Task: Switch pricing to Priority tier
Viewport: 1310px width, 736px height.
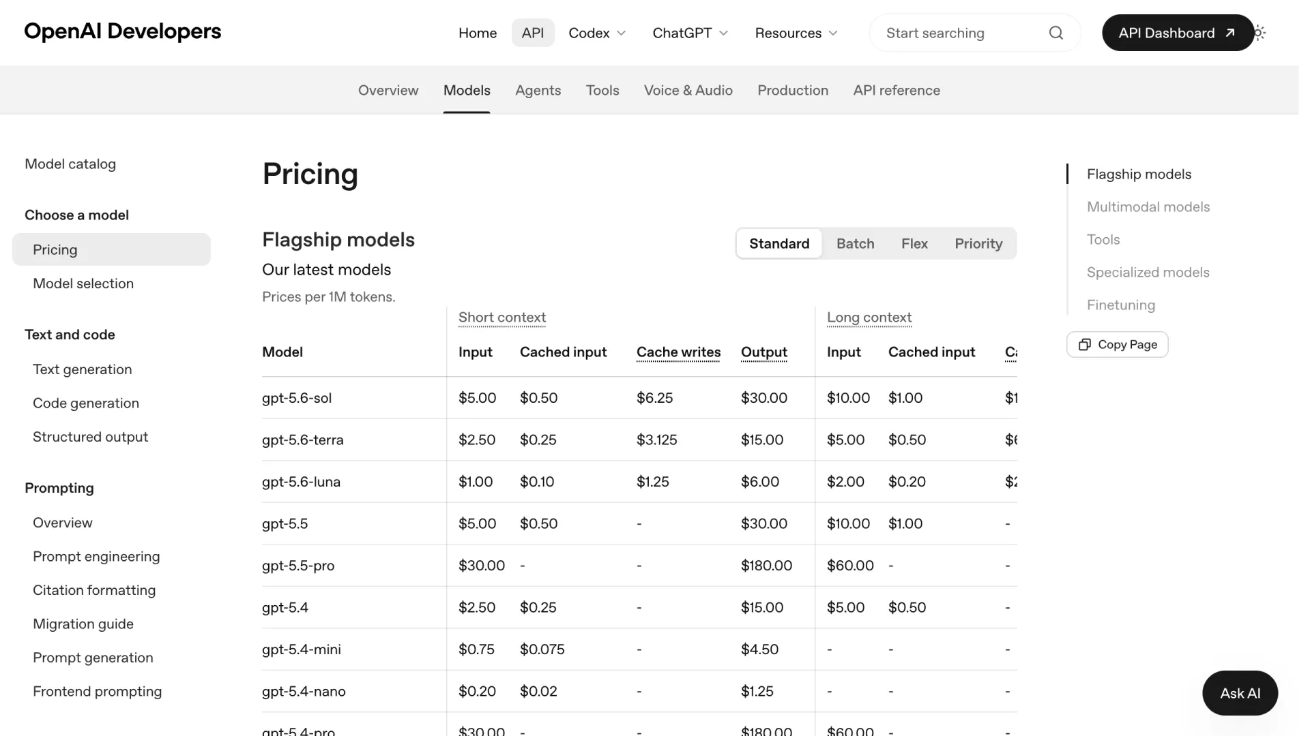Action: pyautogui.click(x=978, y=244)
